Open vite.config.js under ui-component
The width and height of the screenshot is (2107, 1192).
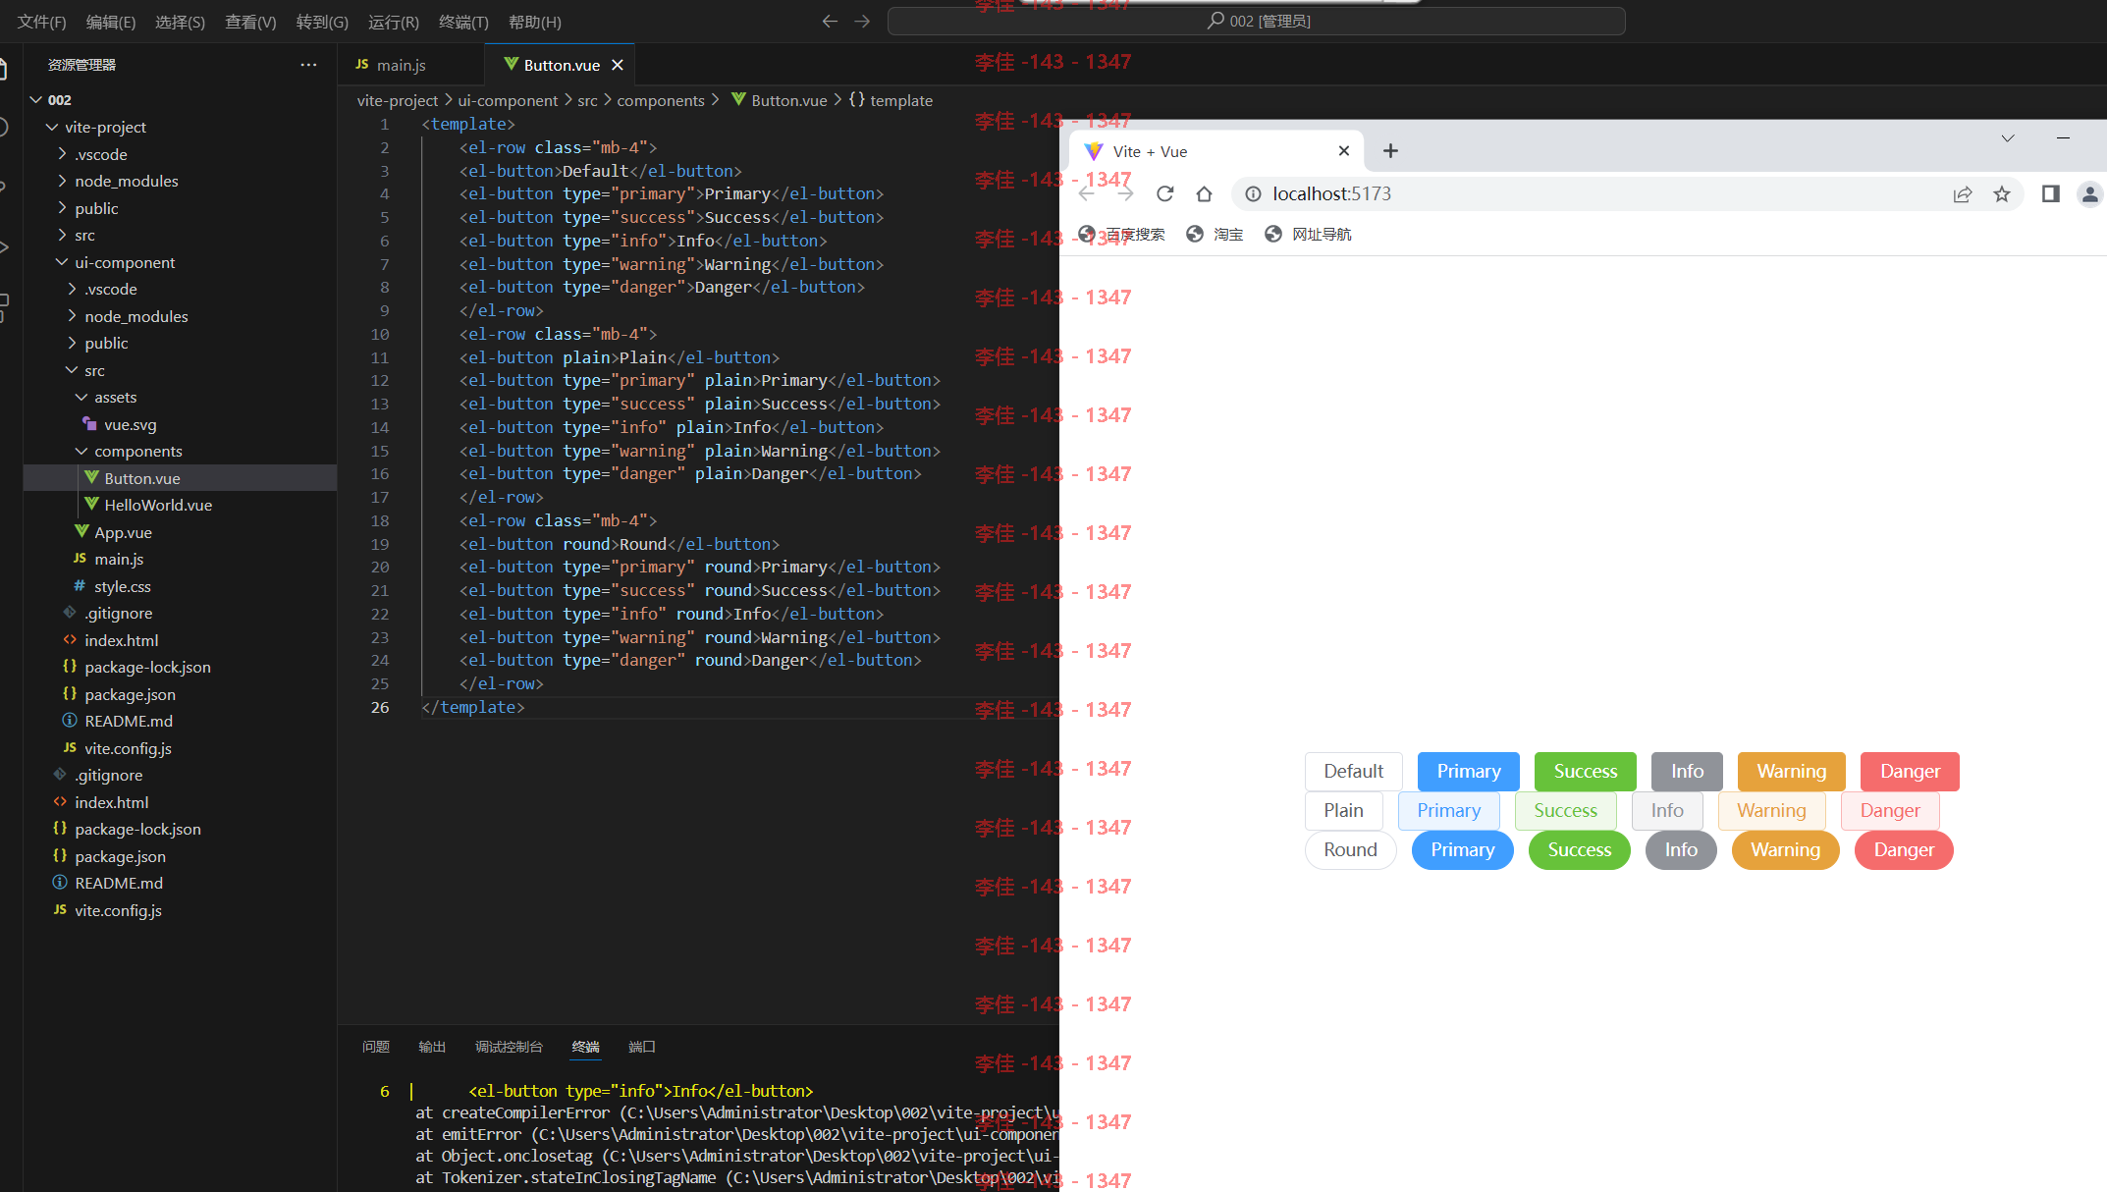[180, 748]
